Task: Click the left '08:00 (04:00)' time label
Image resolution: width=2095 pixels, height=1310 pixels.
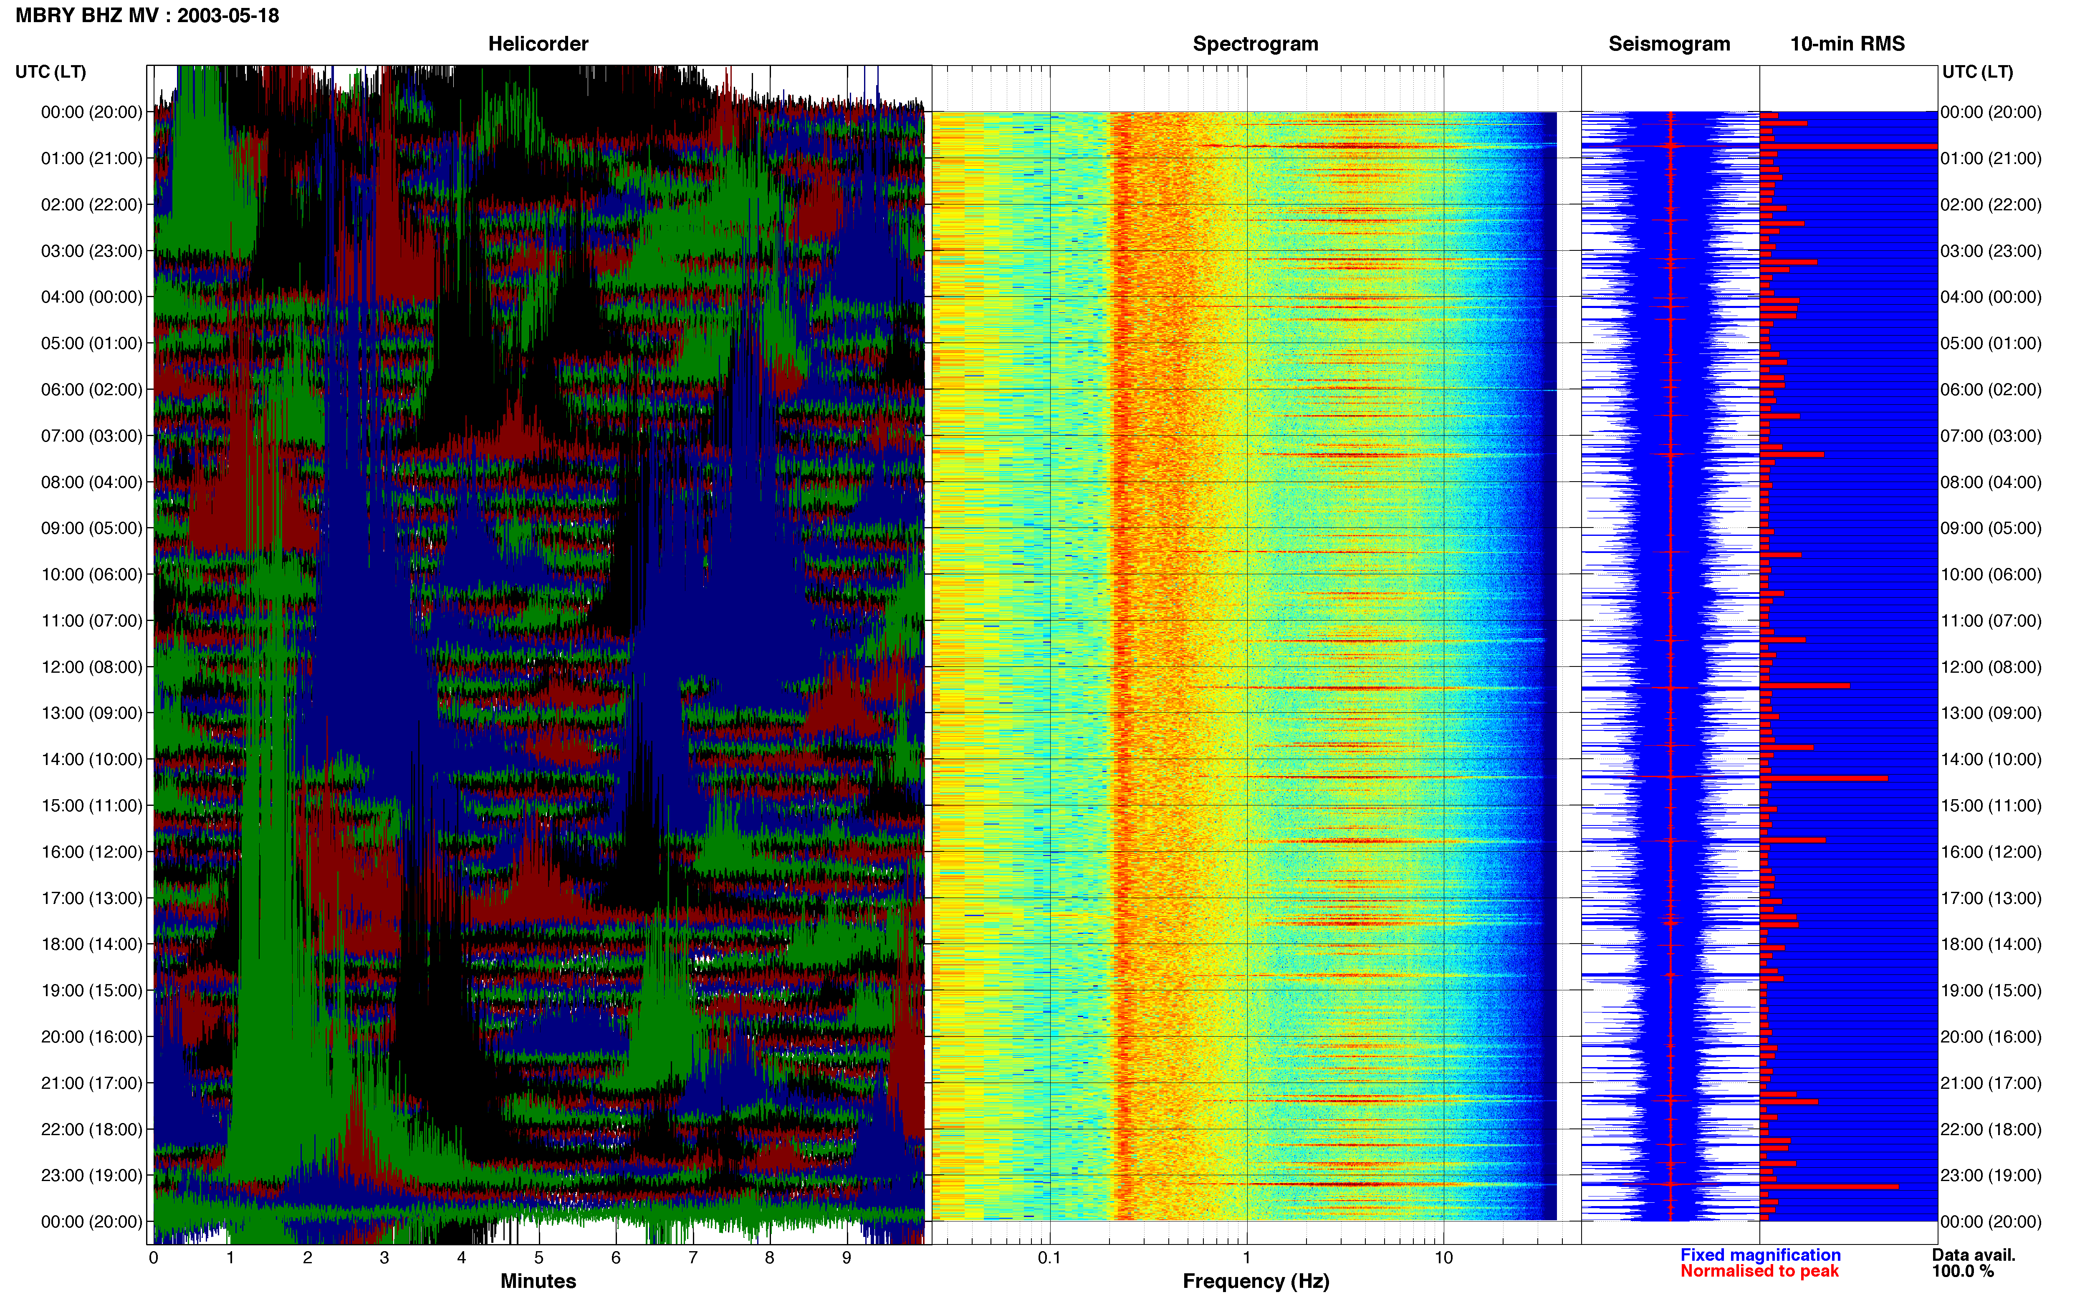Action: coord(92,482)
